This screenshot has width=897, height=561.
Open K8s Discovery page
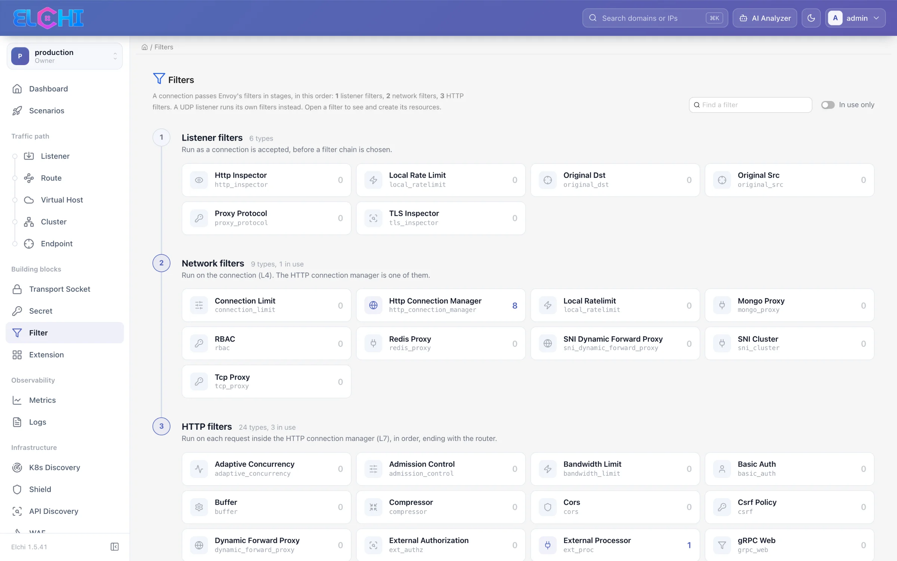coord(65,467)
